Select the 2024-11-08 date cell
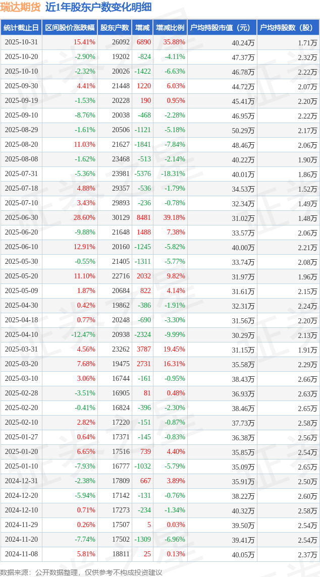Viewport: 320px width, 577px height. tap(21, 554)
